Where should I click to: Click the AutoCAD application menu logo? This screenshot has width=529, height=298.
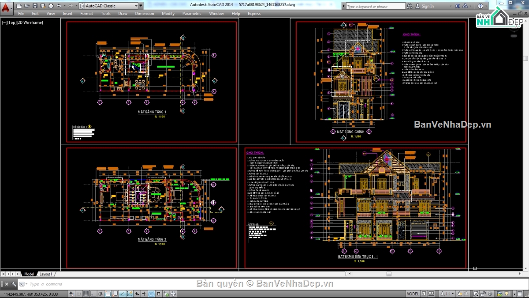tap(7, 7)
